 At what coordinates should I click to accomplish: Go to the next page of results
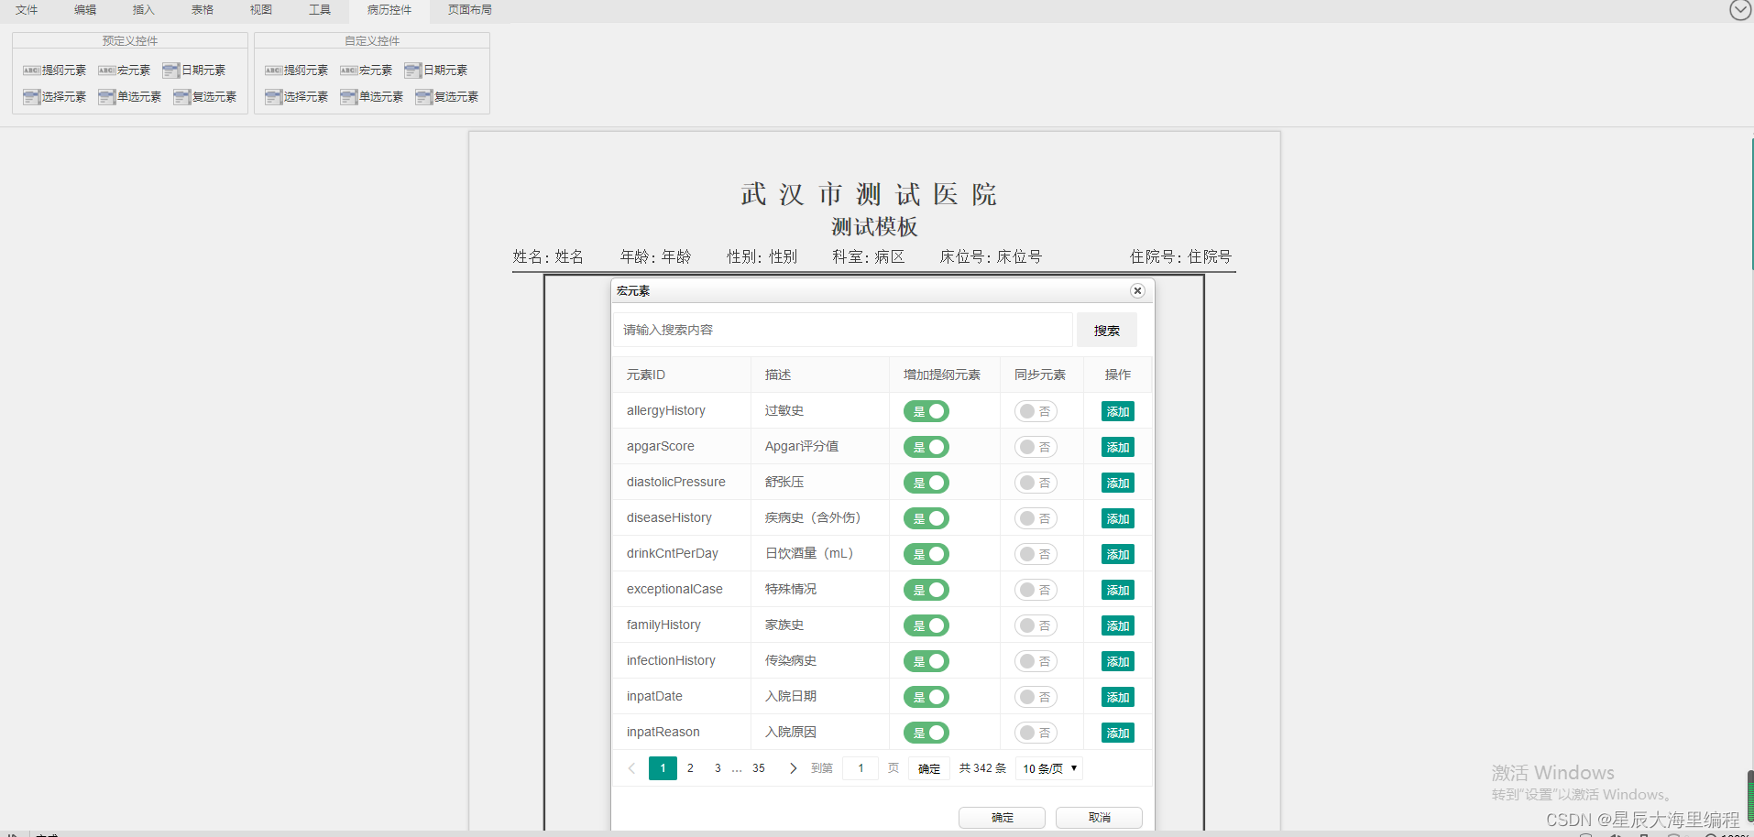pos(794,768)
